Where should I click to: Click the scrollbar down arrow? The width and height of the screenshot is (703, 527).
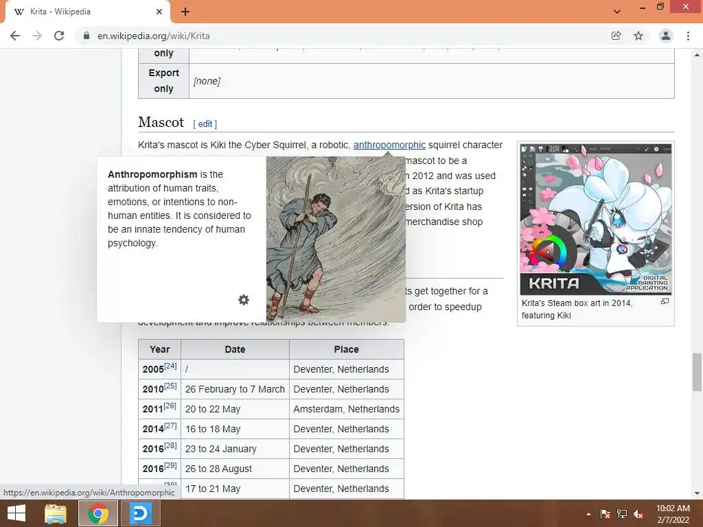coord(698,493)
